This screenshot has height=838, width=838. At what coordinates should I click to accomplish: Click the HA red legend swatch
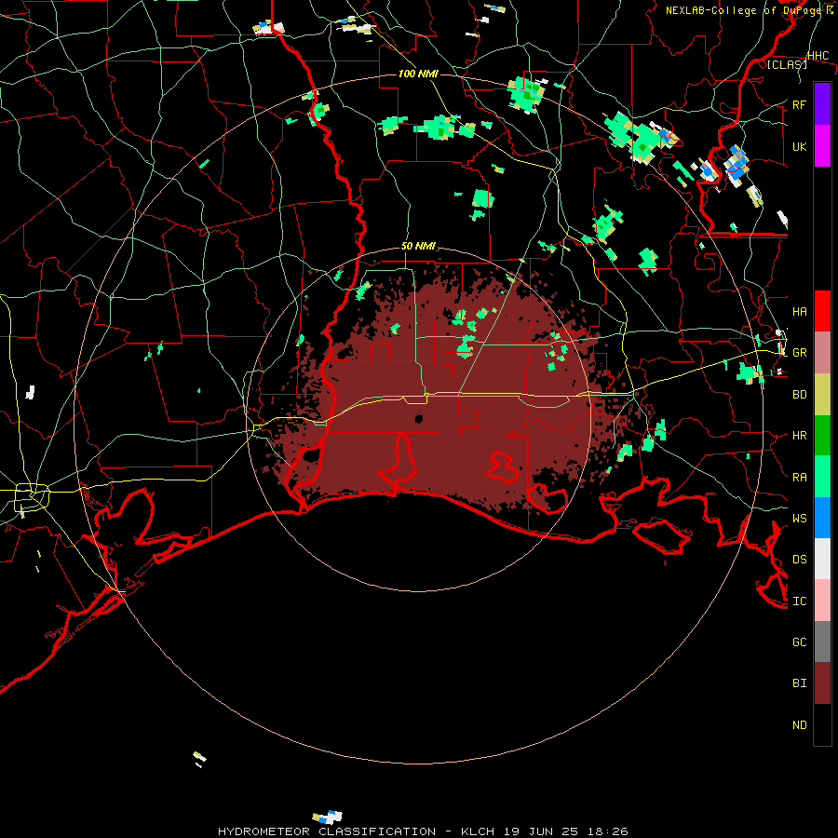pyautogui.click(x=822, y=311)
